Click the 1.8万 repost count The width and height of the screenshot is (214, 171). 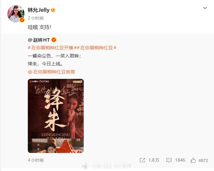click(154, 160)
